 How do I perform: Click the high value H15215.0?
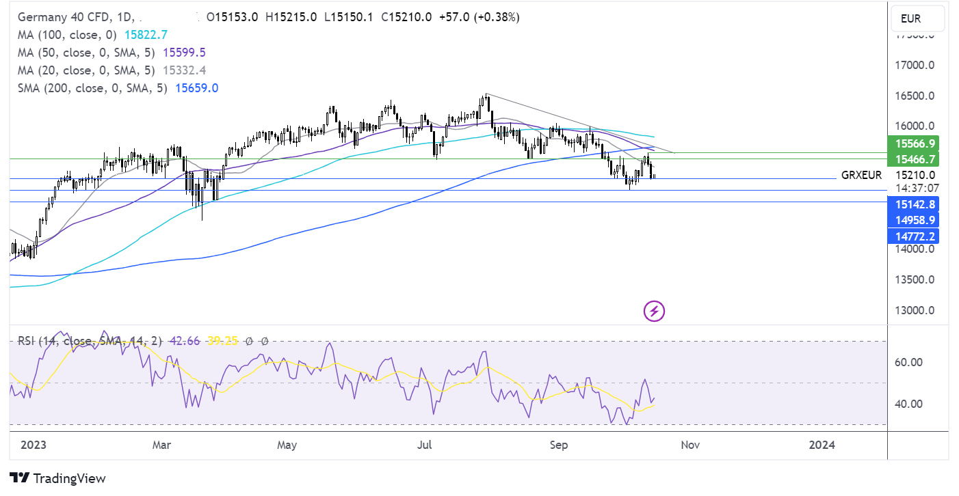pyautogui.click(x=291, y=17)
